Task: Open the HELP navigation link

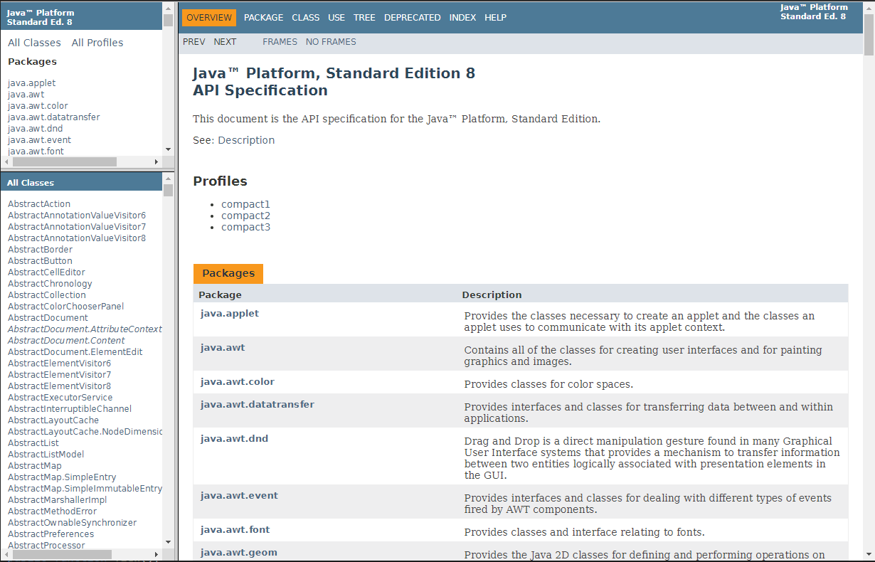Action: pyautogui.click(x=496, y=18)
